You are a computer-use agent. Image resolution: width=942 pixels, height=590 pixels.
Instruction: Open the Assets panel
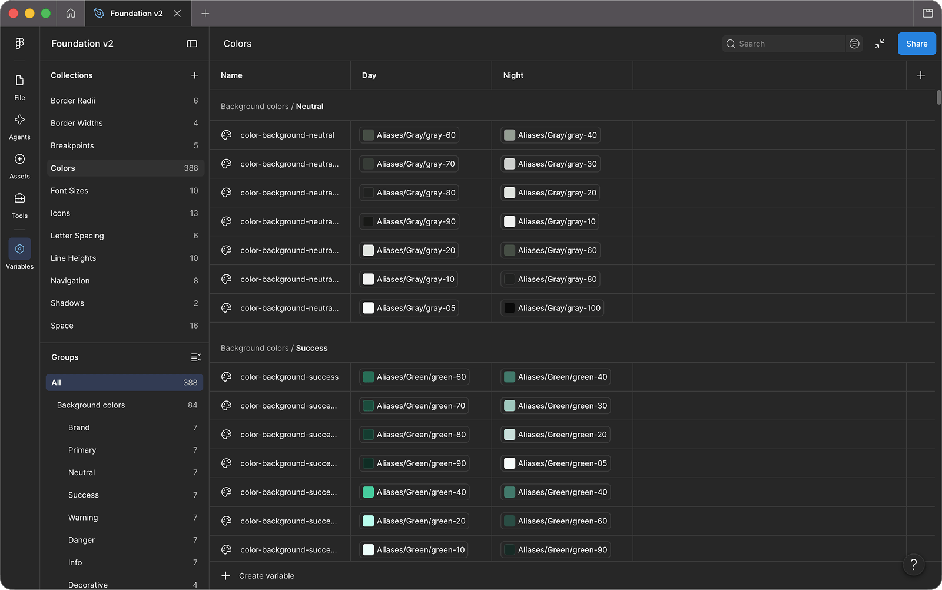click(x=19, y=165)
